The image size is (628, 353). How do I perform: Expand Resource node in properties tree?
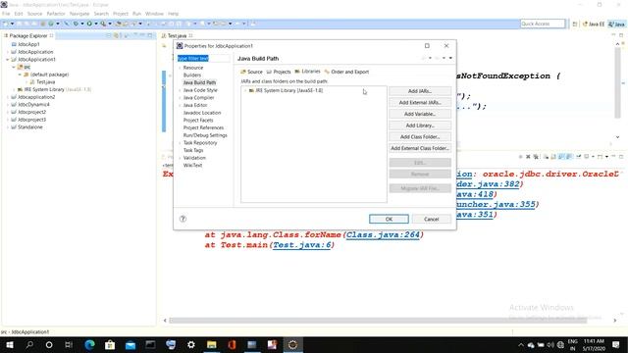180,68
